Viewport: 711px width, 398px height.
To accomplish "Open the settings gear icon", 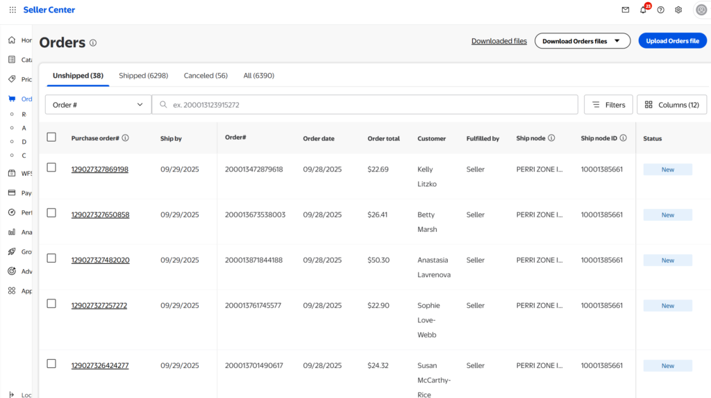I will [x=678, y=10].
